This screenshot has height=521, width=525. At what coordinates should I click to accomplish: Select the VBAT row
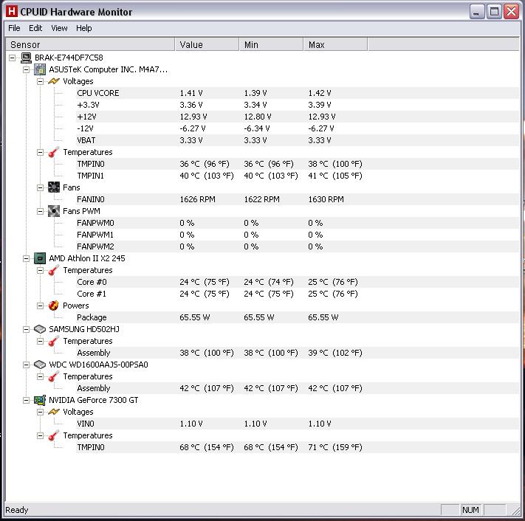click(x=298, y=140)
